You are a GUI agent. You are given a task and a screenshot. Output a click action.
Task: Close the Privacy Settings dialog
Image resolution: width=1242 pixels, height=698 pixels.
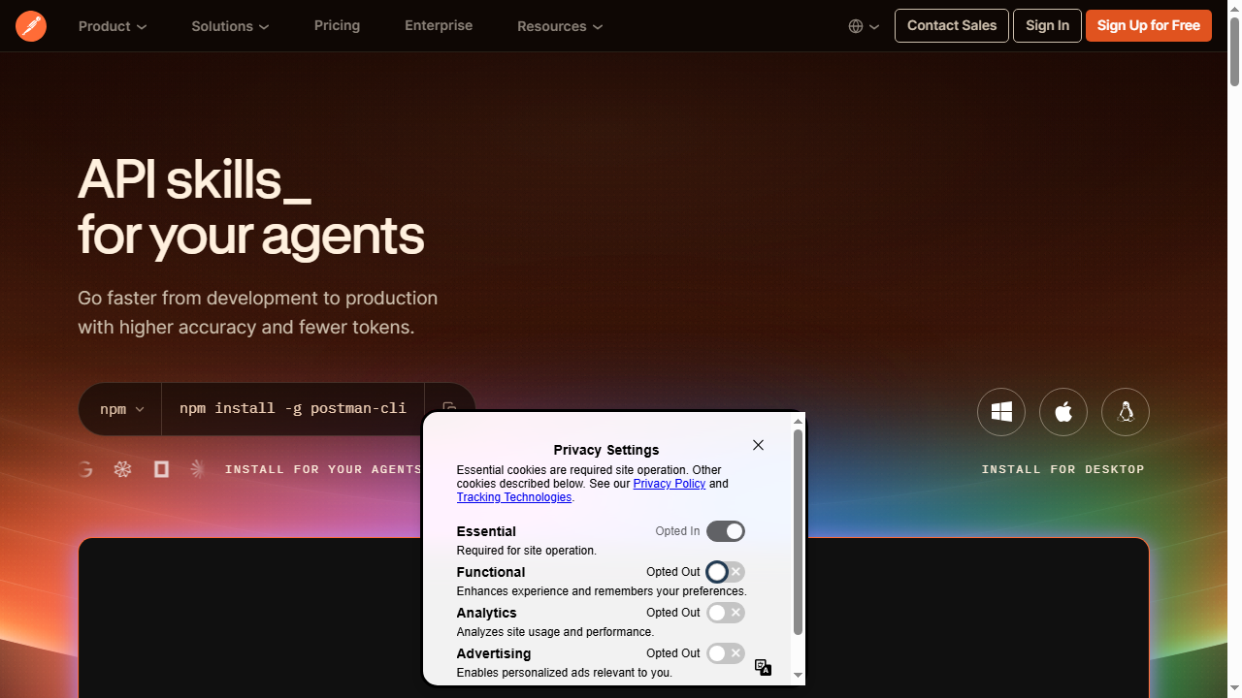coord(758,445)
